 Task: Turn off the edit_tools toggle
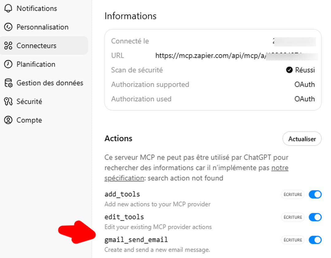(x=315, y=217)
